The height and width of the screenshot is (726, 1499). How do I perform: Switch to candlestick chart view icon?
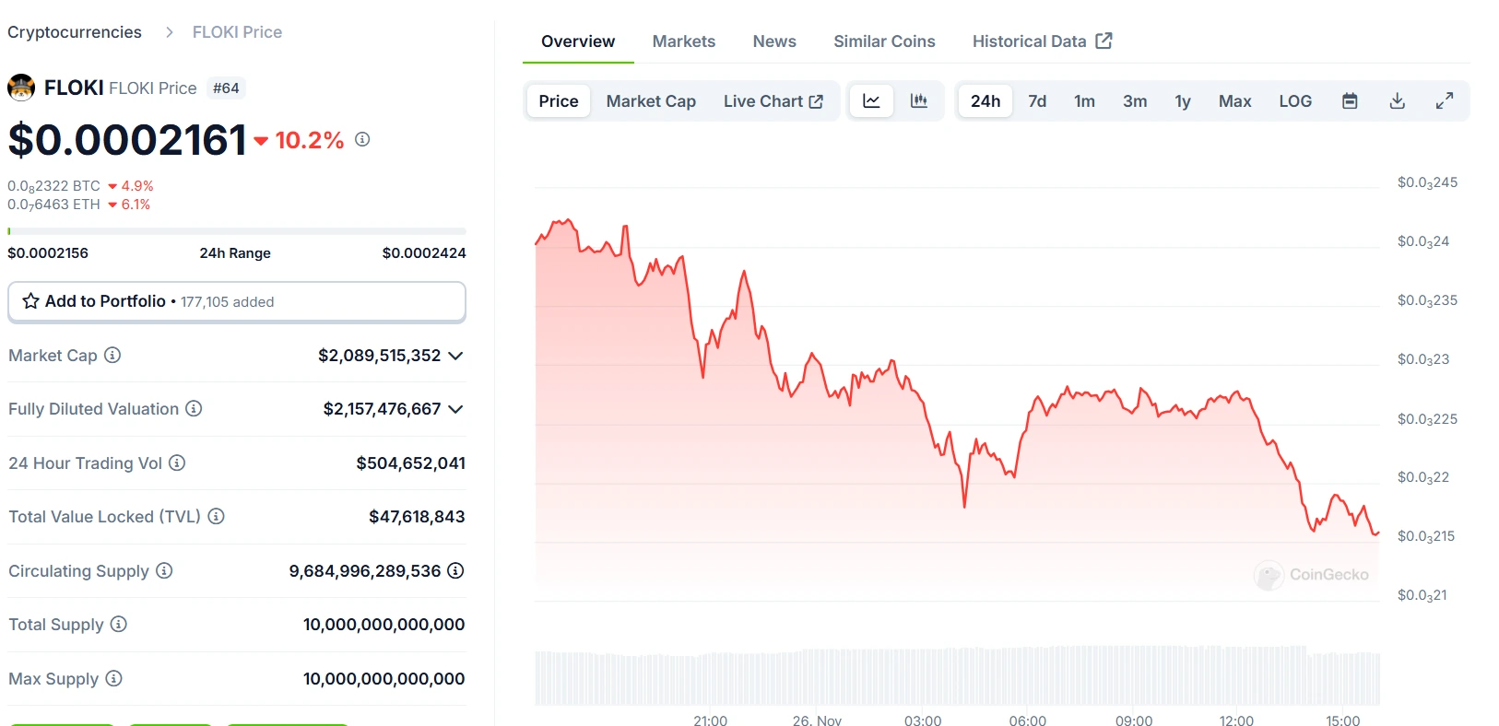point(919,100)
